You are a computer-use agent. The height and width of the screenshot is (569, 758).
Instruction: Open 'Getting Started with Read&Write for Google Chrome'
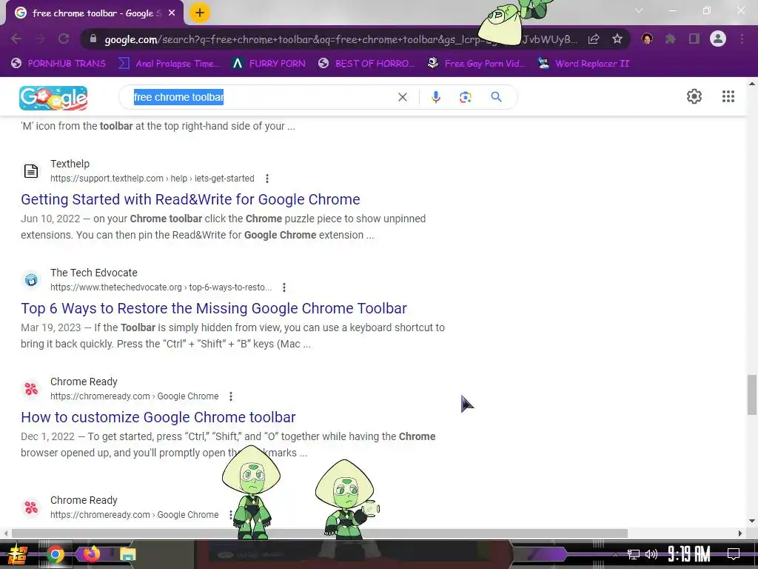click(190, 199)
